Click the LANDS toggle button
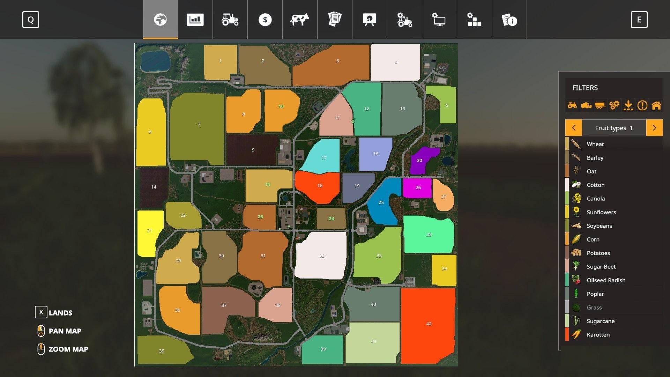This screenshot has width=670, height=377. coord(41,312)
